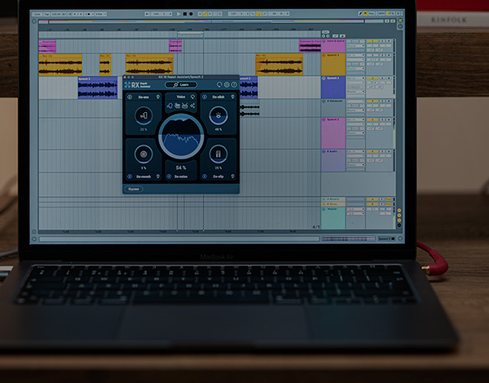This screenshot has height=383, width=489.
Task: Toggle the yellow Speech 1 track activator
Action: (x=372, y=55)
